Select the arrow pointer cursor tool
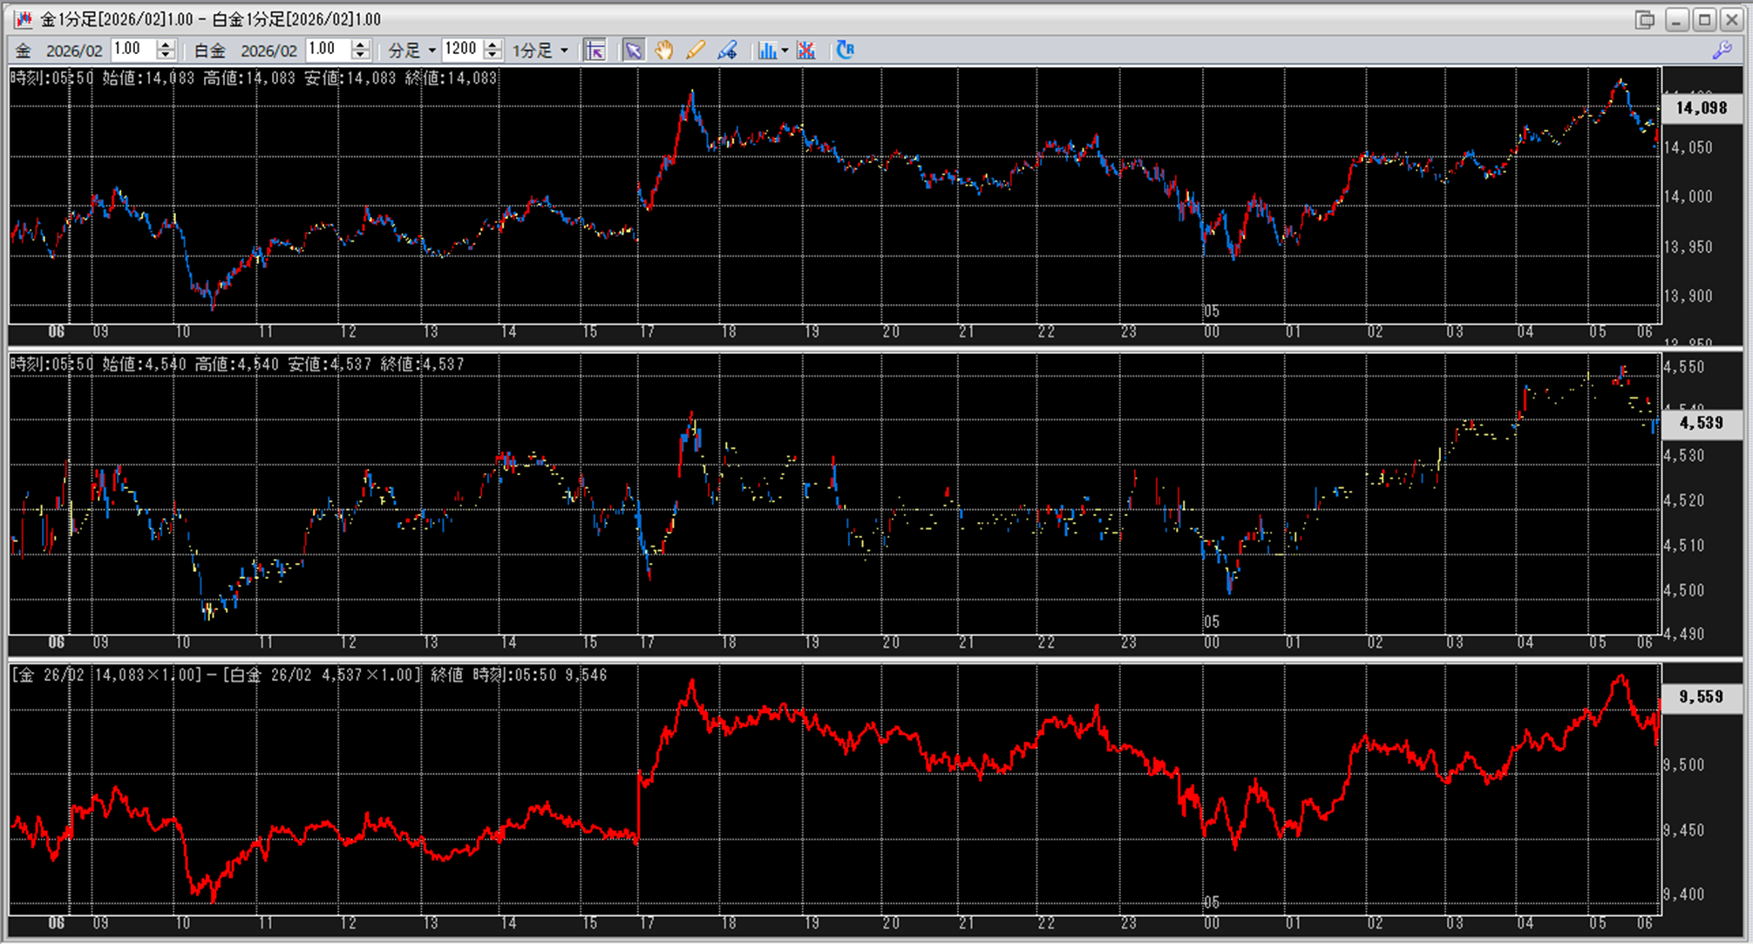Viewport: 1753px width, 945px height. (x=633, y=51)
